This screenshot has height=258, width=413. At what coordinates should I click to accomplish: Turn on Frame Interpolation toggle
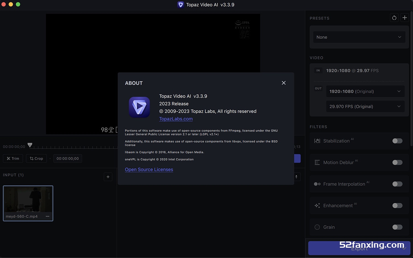pos(397,184)
